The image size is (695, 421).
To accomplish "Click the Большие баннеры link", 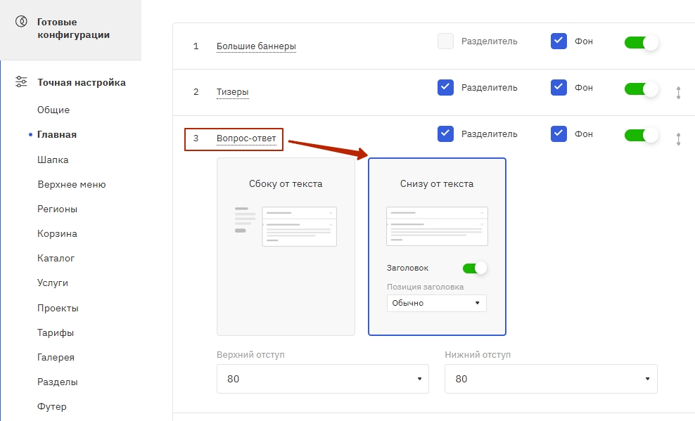I will point(256,46).
